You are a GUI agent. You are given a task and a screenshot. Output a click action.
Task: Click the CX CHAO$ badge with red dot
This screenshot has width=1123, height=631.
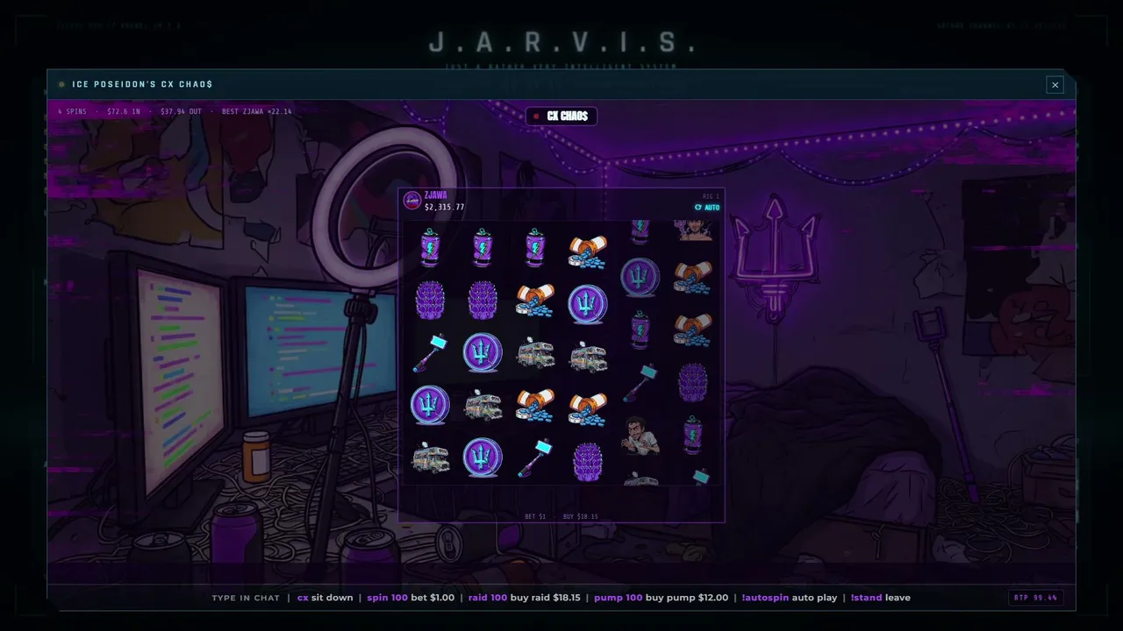[561, 116]
